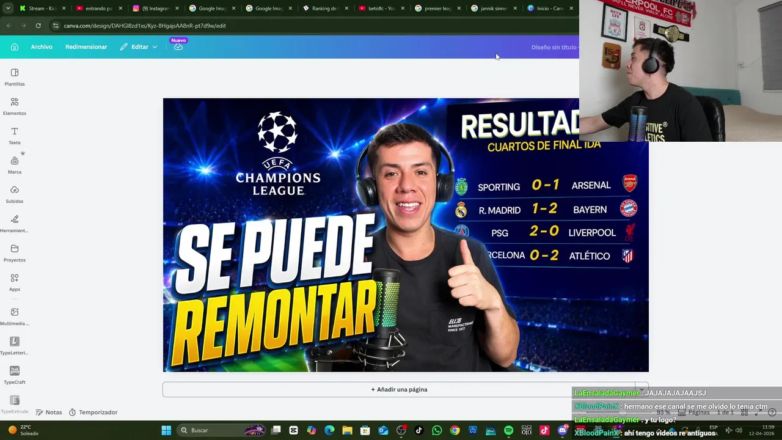Open the Elementos sidebar panel

point(15,106)
